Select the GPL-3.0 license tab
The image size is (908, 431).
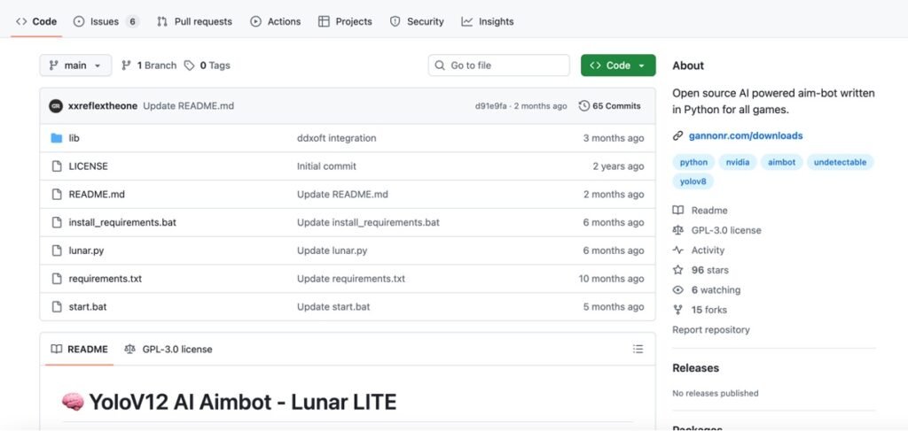168,350
